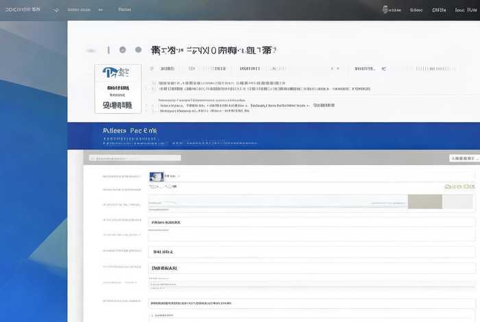Viewport: 480px width, 322px height.
Task: Click the arrow icon beside the top brand name
Action: (x=56, y=10)
